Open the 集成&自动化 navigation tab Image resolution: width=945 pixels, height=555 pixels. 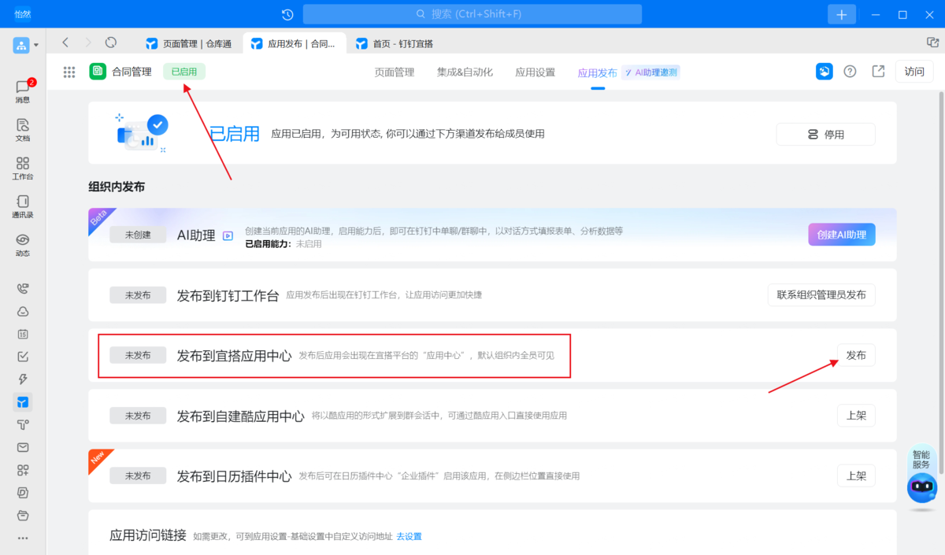(x=465, y=72)
